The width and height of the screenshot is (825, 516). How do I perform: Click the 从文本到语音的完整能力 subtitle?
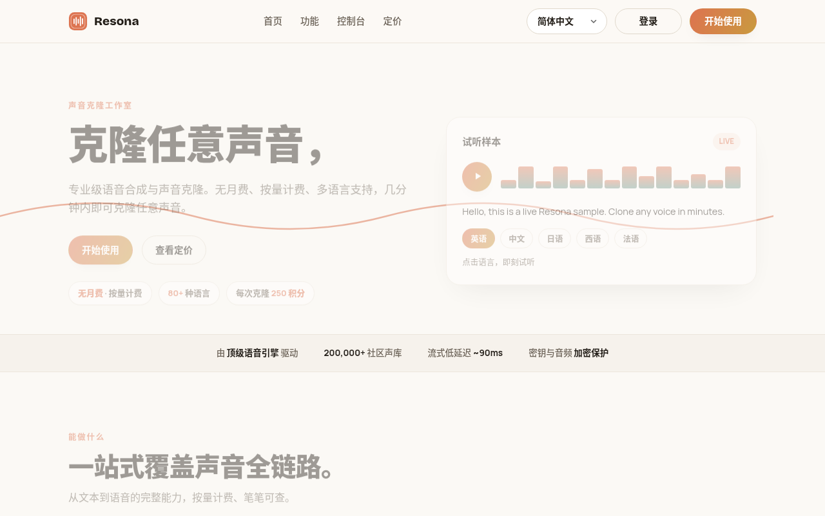click(x=180, y=497)
